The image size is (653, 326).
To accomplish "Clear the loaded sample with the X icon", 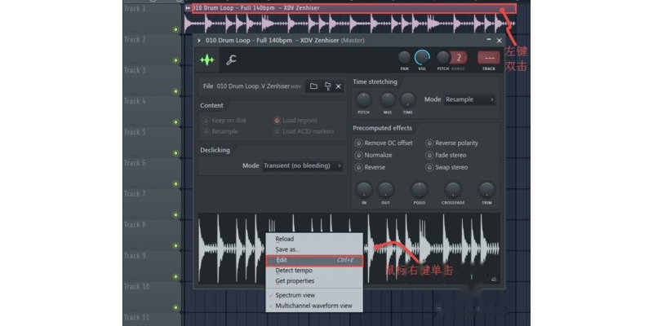I will 339,86.
